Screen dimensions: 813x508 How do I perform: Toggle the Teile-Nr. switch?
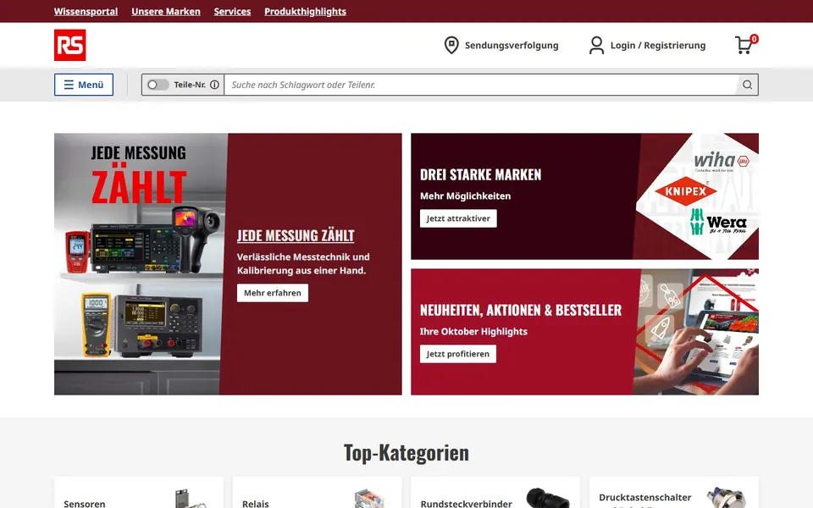click(x=158, y=85)
